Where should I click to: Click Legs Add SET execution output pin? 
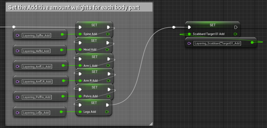(107, 105)
